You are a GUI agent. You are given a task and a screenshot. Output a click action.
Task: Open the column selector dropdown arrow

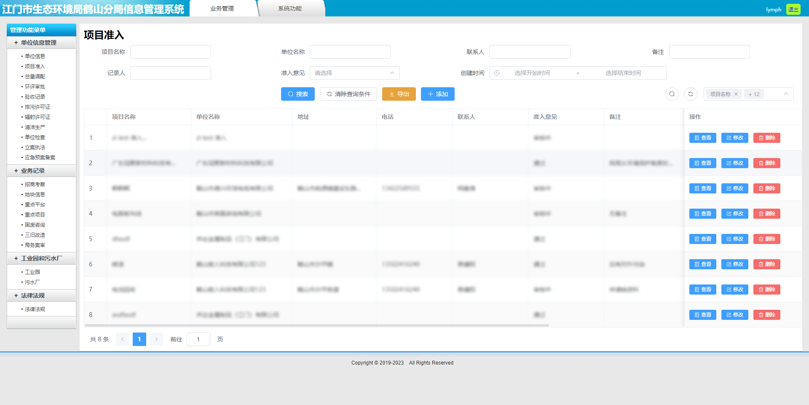coord(786,94)
